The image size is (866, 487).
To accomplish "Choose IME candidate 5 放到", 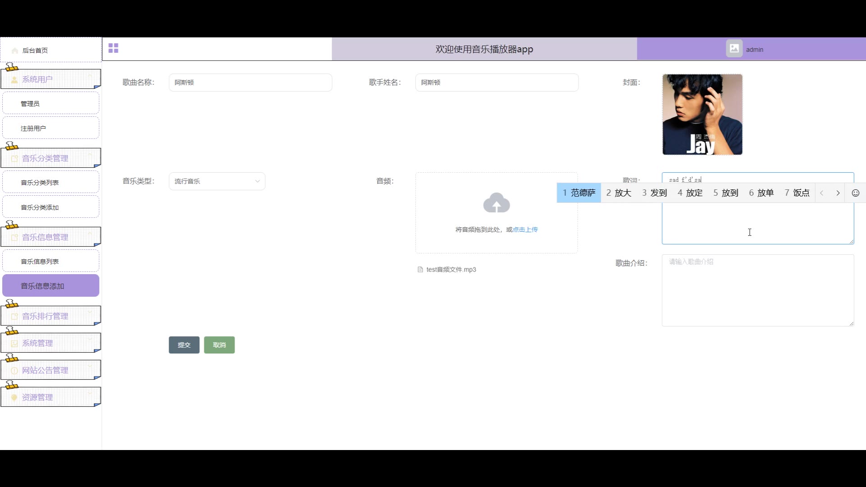I will coord(726,193).
